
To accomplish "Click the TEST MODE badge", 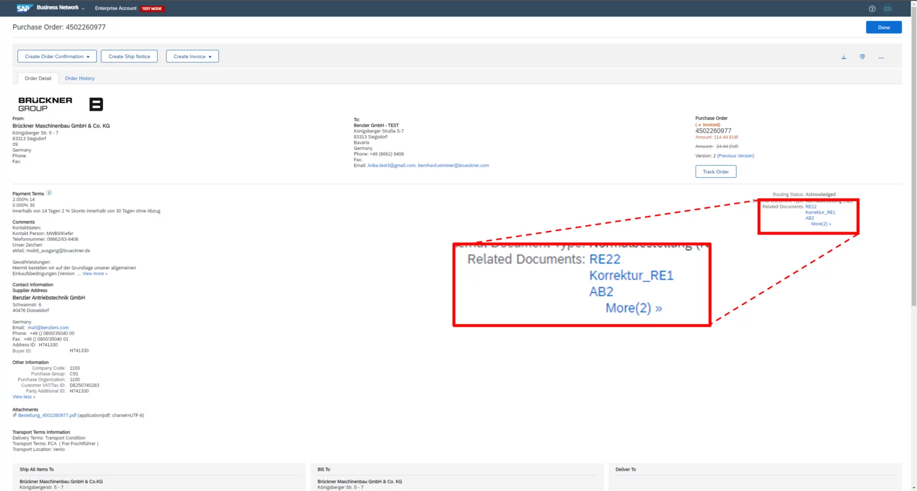I will [x=152, y=9].
